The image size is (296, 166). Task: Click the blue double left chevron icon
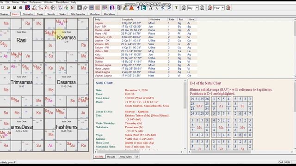click(163, 8)
